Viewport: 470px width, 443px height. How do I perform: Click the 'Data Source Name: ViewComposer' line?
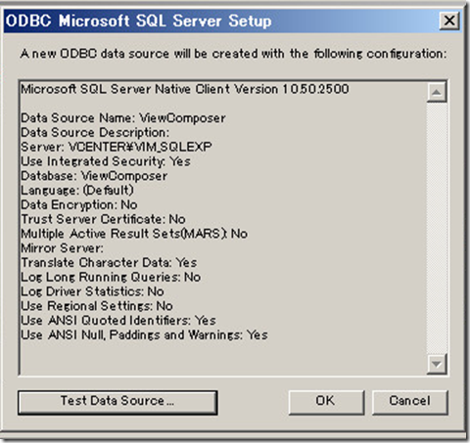tap(123, 118)
